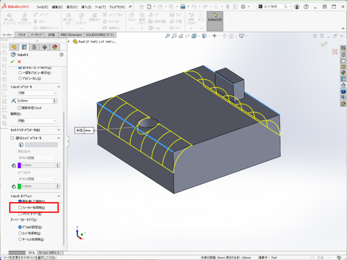This screenshot has width=347, height=260.
Task: Enable the フィーチャーを保持 checkbox
Action: (20, 207)
